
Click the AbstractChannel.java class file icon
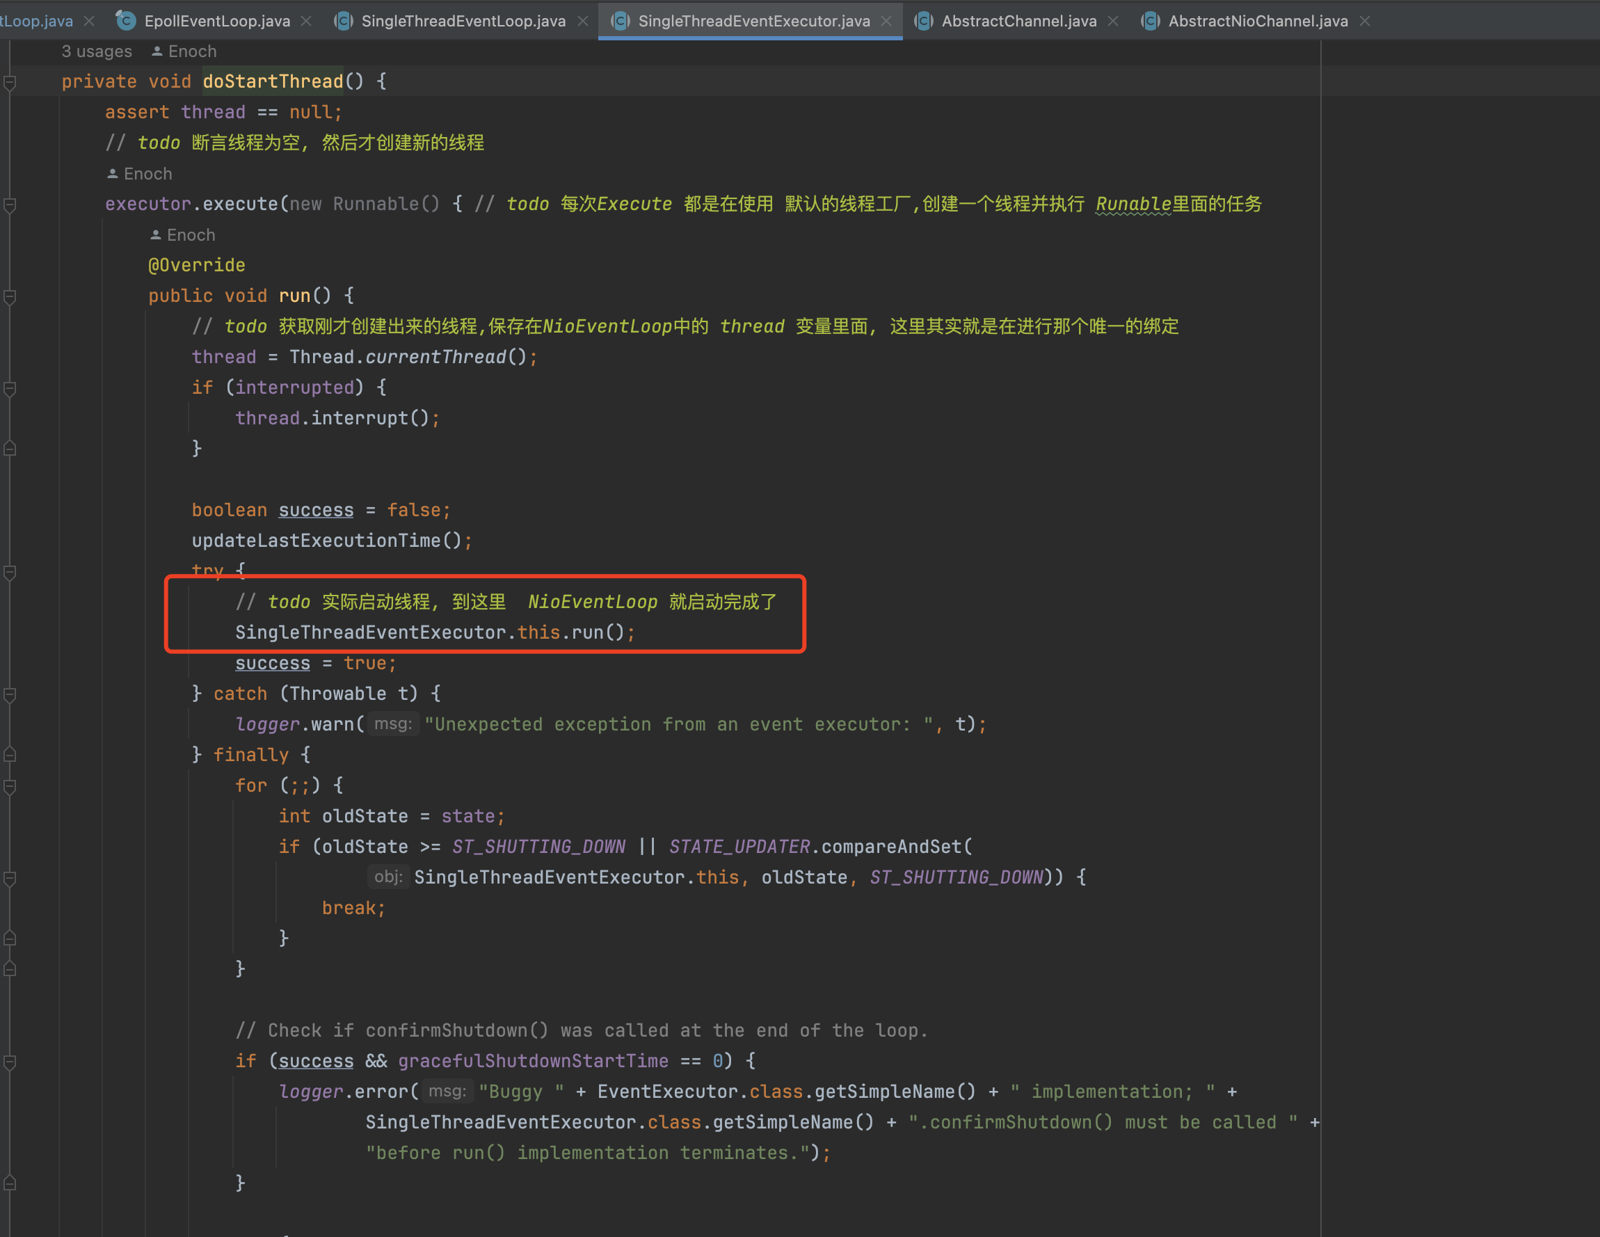pyautogui.click(x=924, y=22)
